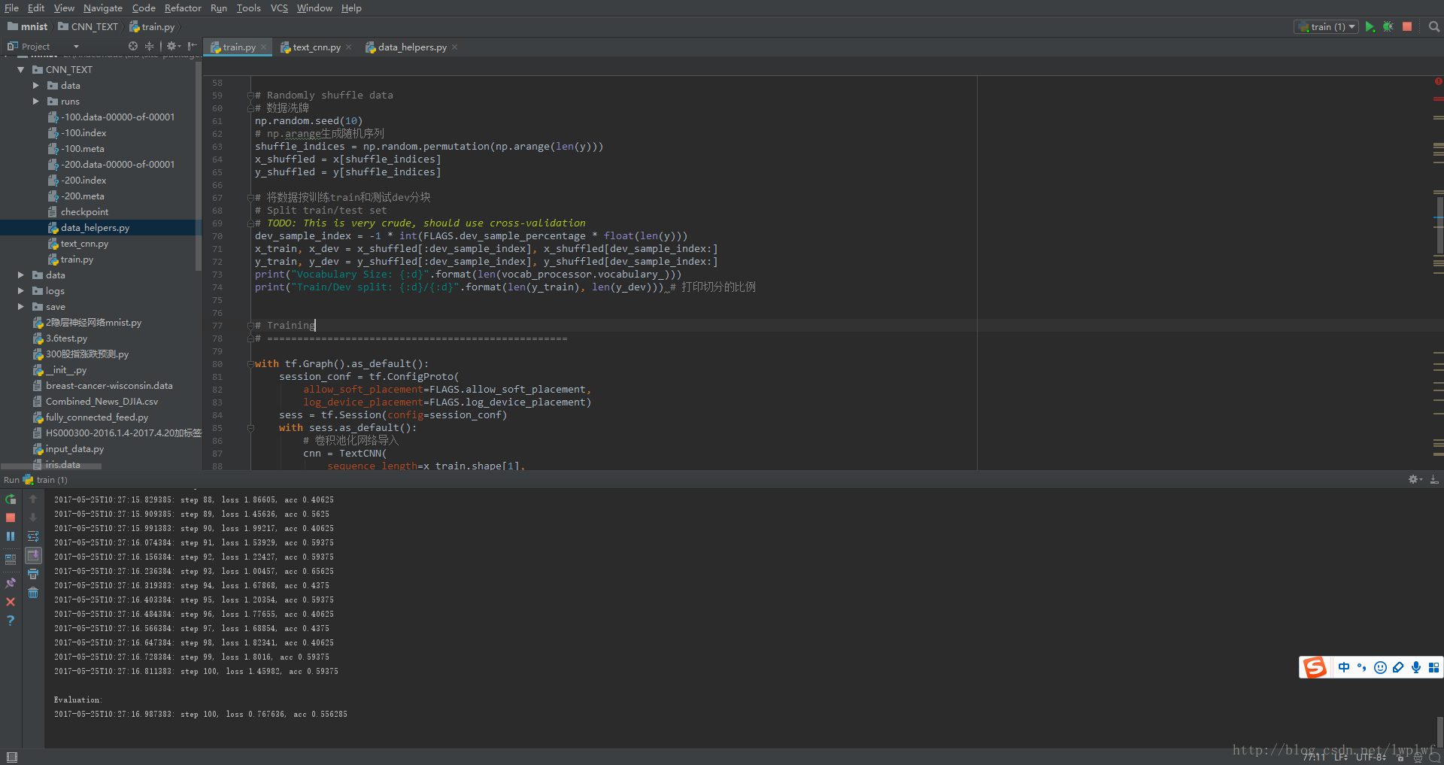Print the console output using printer icon
The height and width of the screenshot is (765, 1444).
33,574
